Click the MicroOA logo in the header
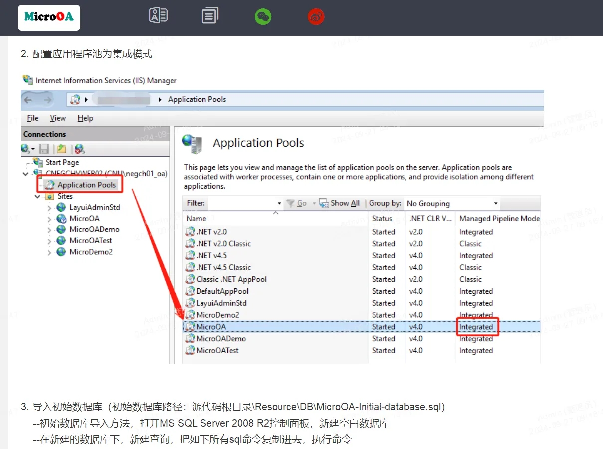 pyautogui.click(x=49, y=17)
